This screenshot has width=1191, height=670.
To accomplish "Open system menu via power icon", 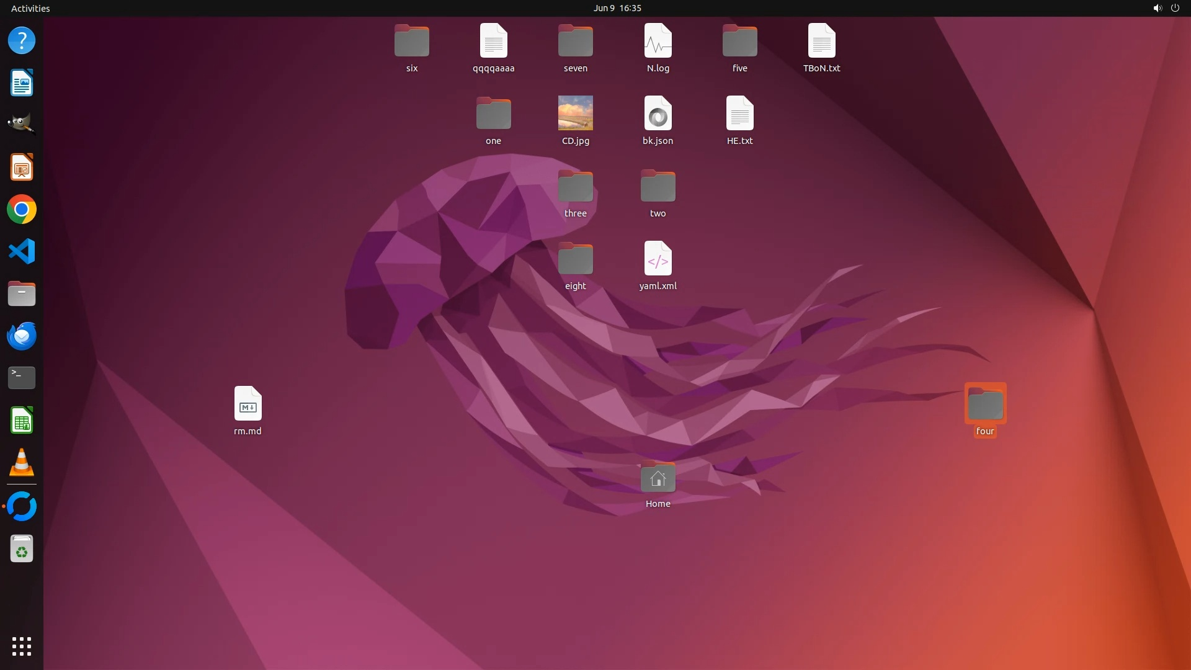I will click(x=1175, y=8).
